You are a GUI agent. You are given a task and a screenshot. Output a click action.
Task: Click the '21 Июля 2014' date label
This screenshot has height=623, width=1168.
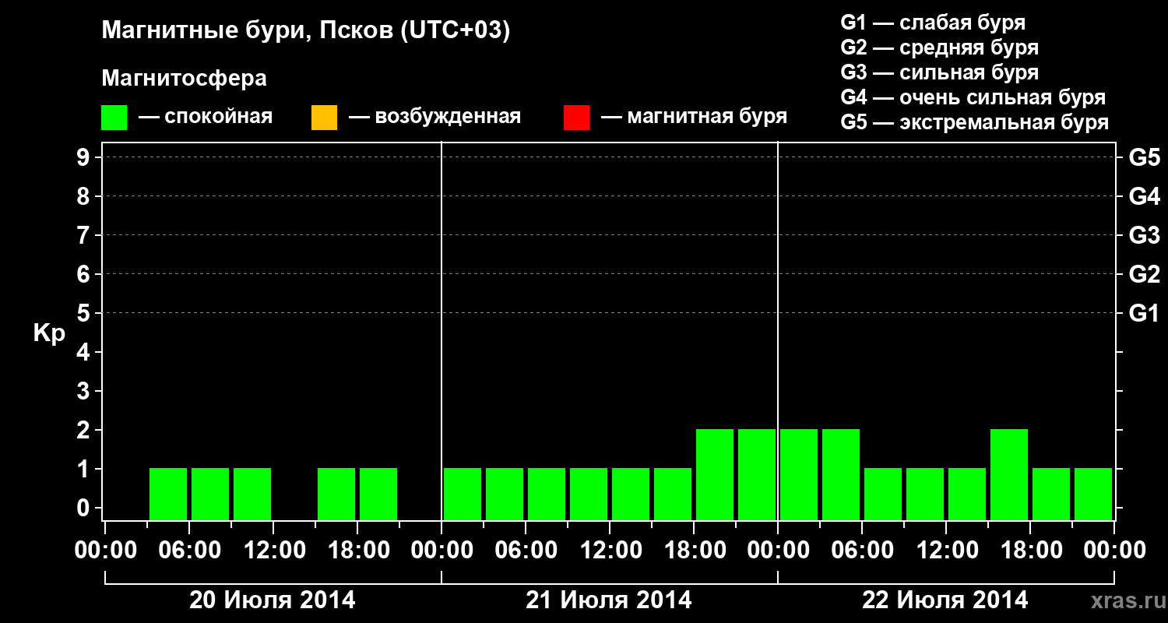[609, 600]
